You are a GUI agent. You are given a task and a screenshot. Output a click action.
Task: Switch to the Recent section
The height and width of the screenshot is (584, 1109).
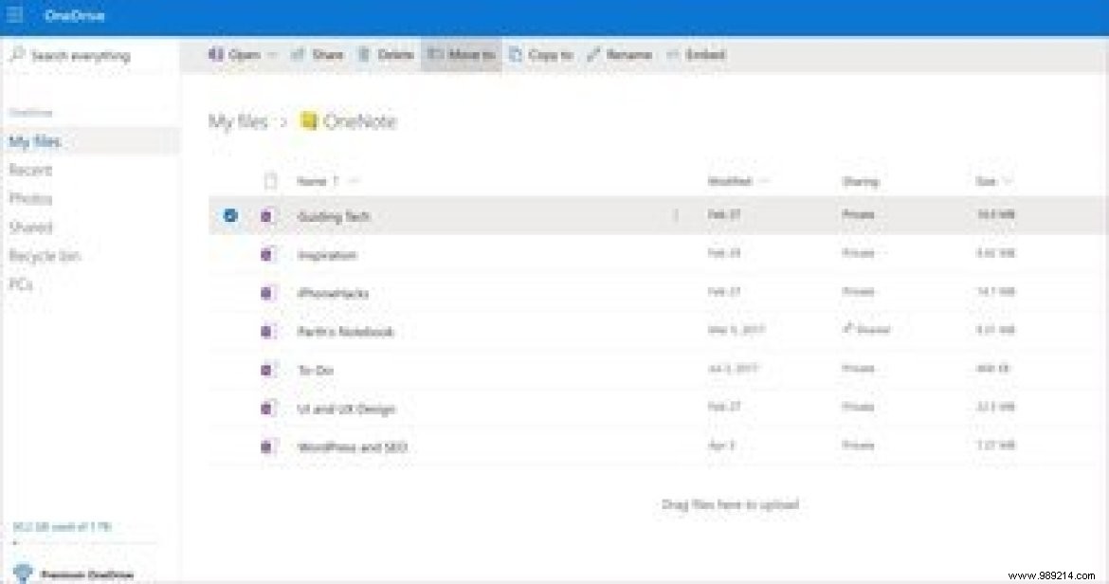(29, 170)
